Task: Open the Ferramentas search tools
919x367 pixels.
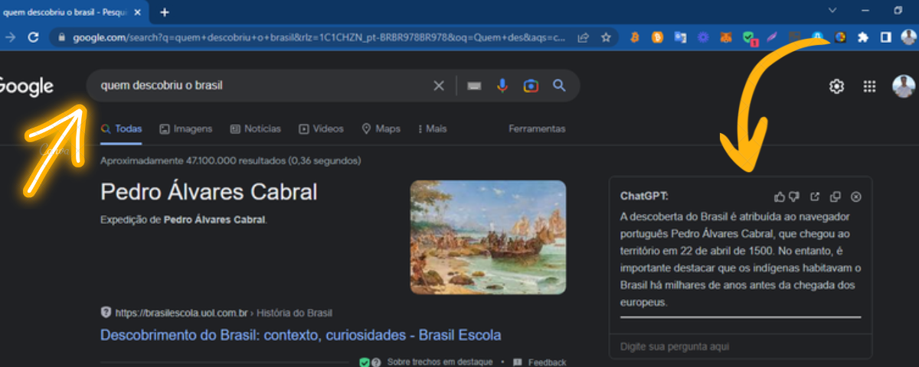Action: point(537,128)
